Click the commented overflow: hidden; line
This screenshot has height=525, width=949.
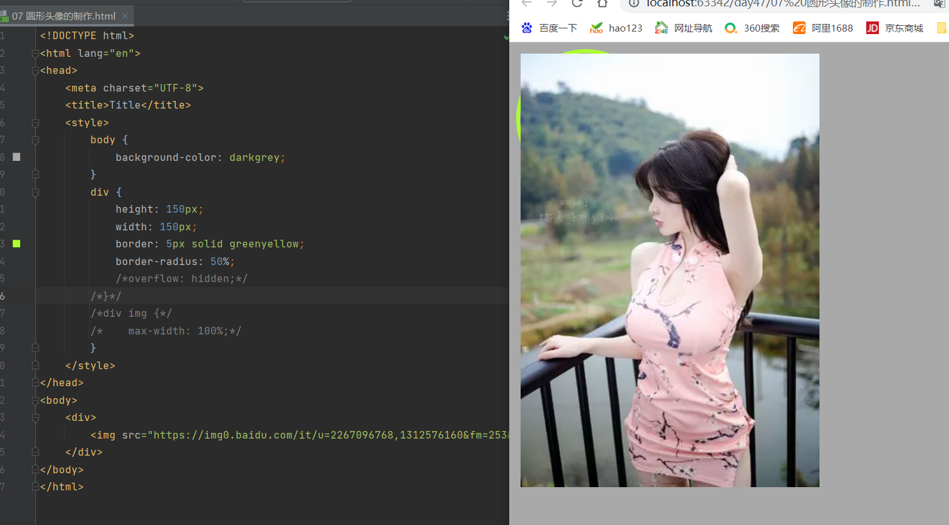pos(181,279)
